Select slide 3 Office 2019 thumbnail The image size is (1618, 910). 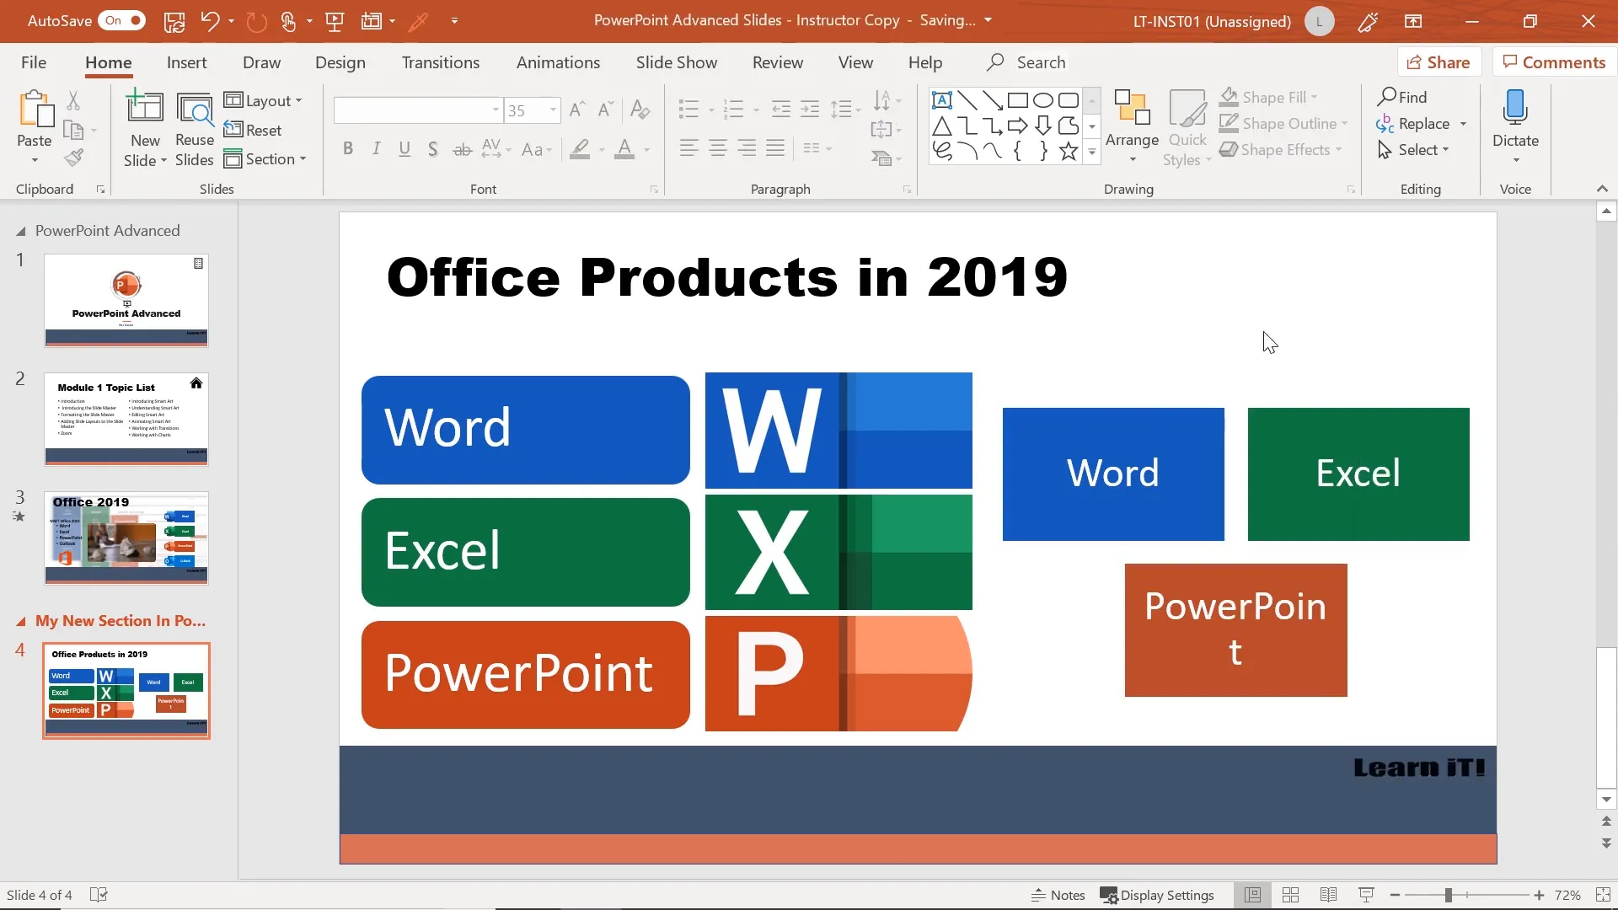pos(126,538)
